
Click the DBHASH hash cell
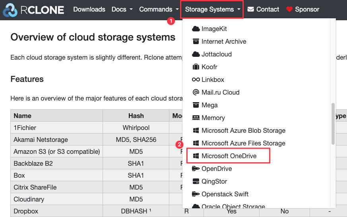[136, 211]
